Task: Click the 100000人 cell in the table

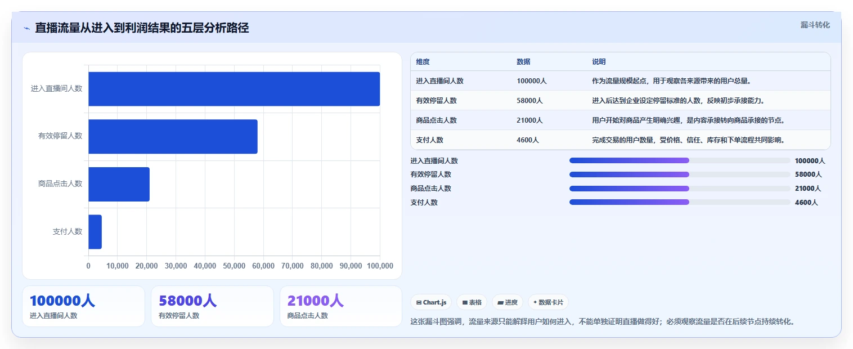Action: pyautogui.click(x=532, y=81)
